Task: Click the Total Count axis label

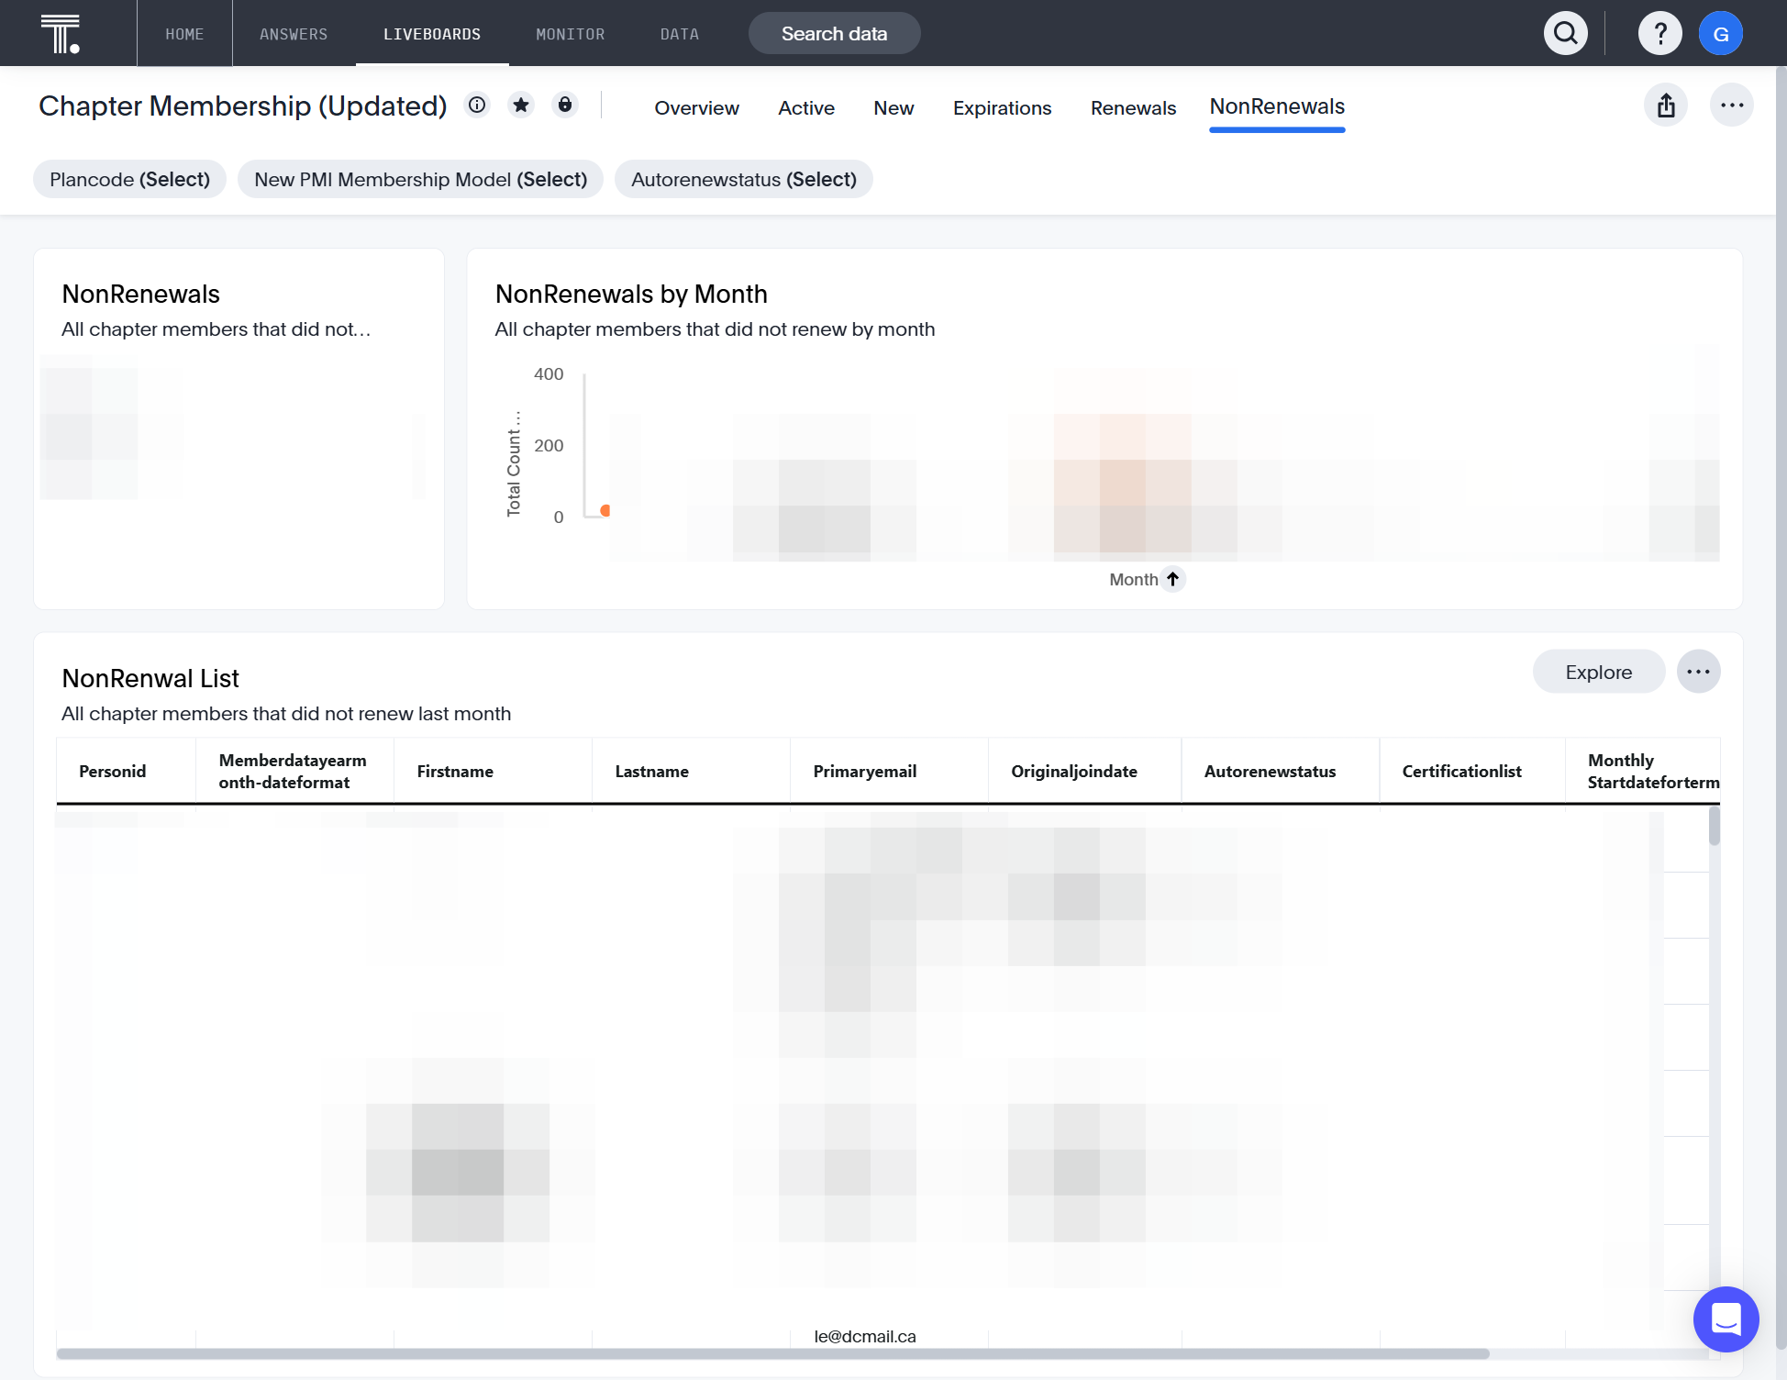Action: pos(514,463)
